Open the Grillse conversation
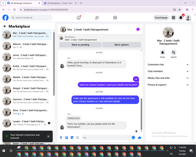The height and width of the screenshot is (157, 196). 26,68
